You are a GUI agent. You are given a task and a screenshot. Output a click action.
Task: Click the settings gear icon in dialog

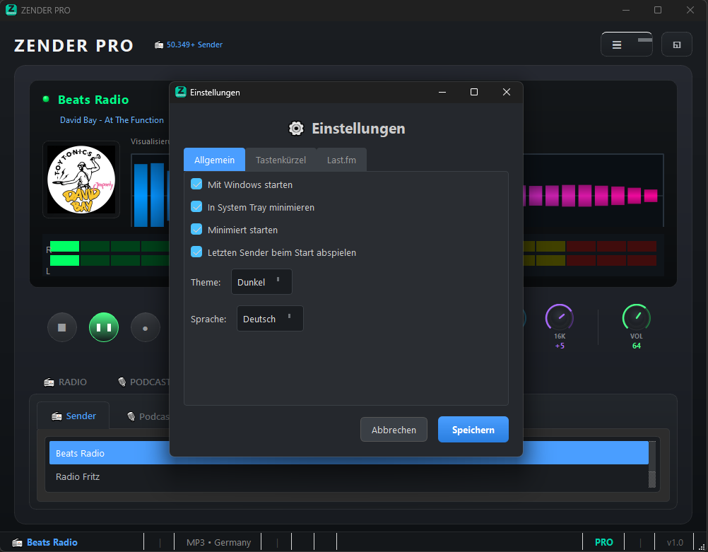pos(296,129)
